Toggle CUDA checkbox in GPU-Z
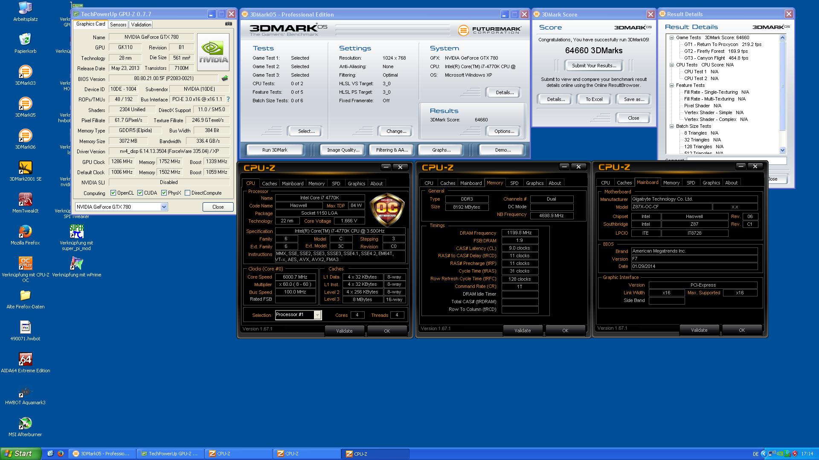 (140, 193)
